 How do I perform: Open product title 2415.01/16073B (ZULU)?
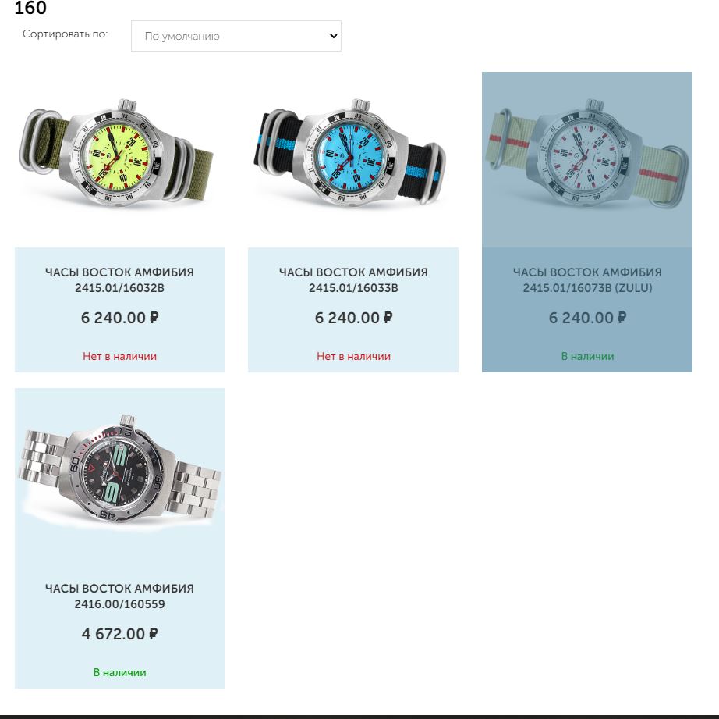[587, 280]
